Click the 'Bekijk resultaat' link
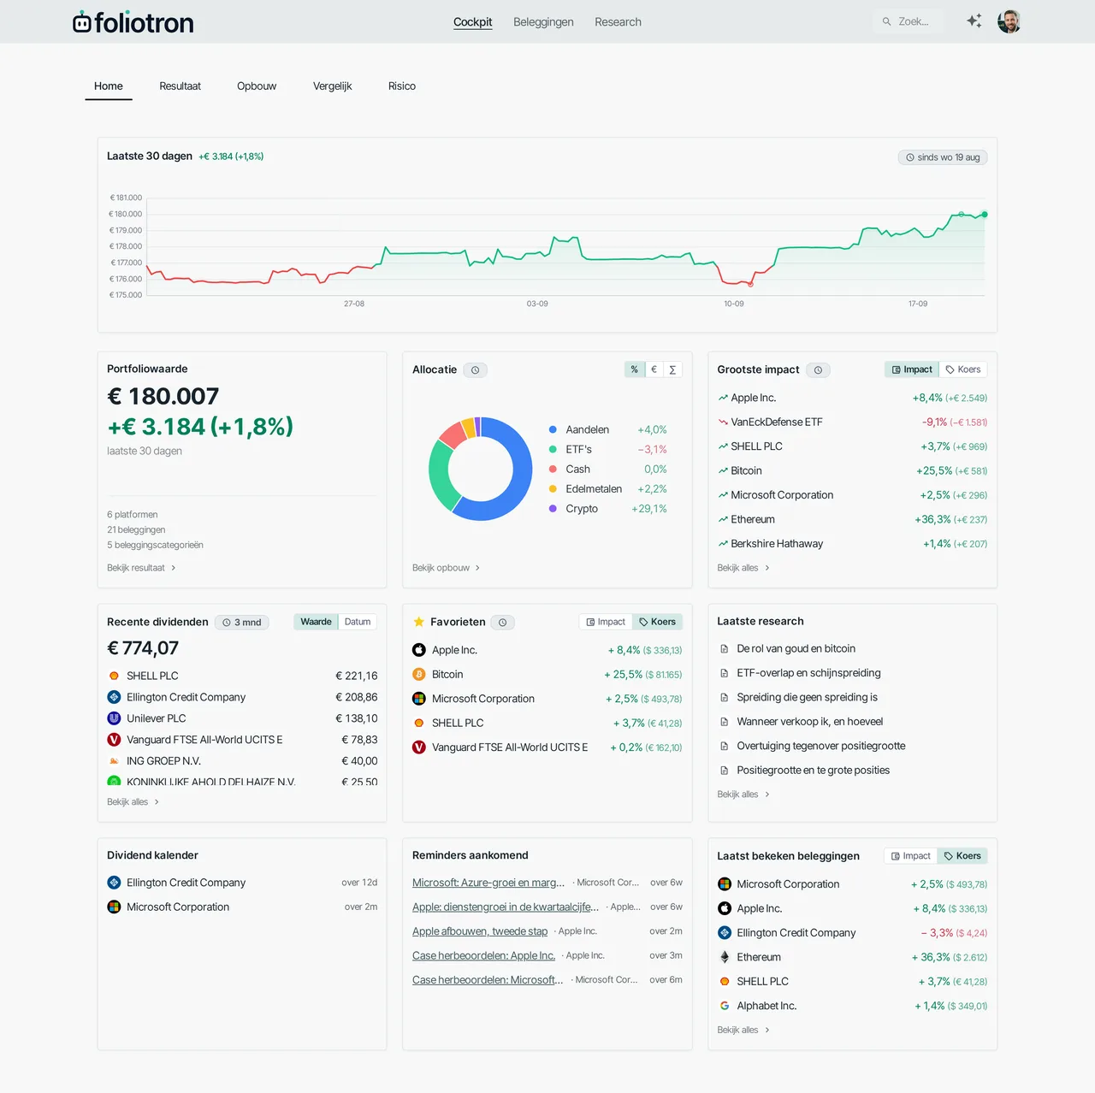1095x1093 pixels. point(141,568)
